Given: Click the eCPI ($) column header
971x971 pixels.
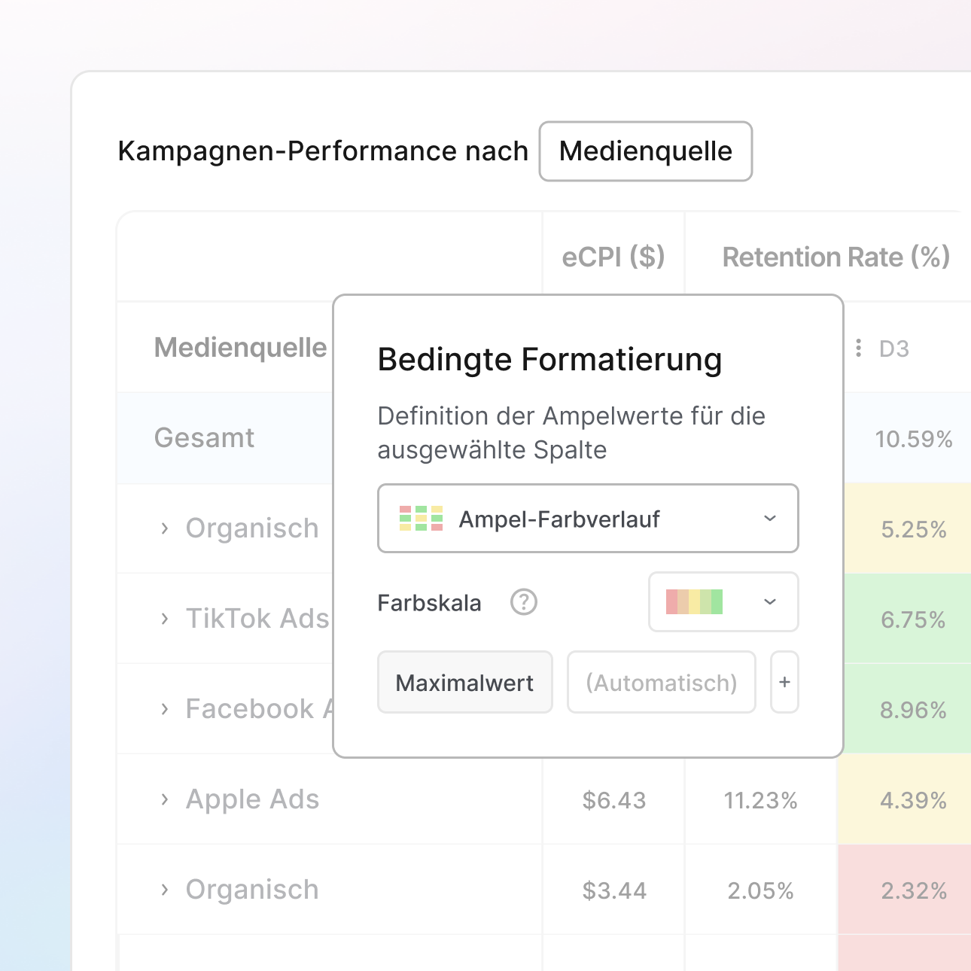Looking at the screenshot, I should click(613, 257).
